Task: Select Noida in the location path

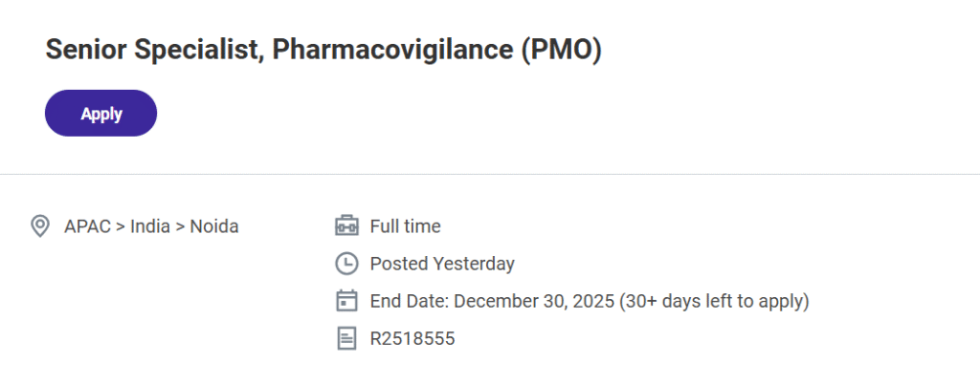Action: [x=214, y=226]
